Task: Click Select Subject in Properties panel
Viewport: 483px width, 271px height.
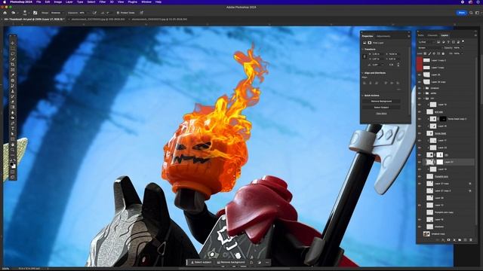Action: coord(381,108)
